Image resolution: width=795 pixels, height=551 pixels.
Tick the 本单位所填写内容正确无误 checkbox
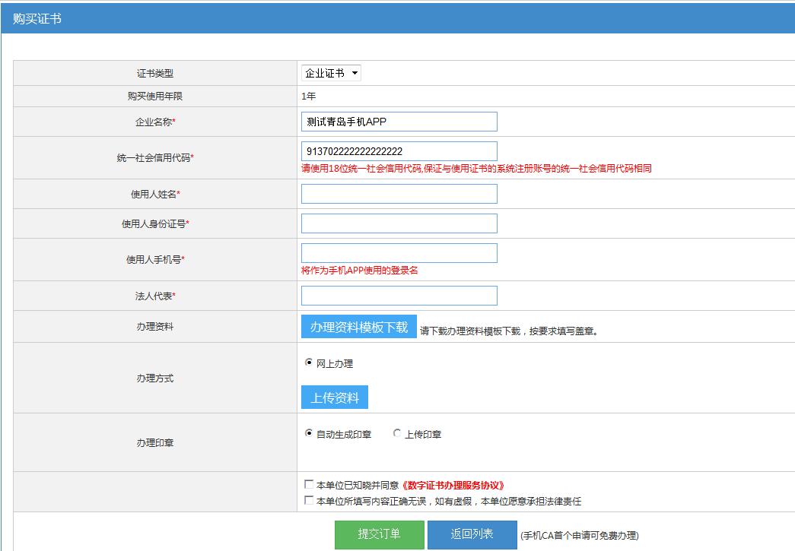(309, 501)
